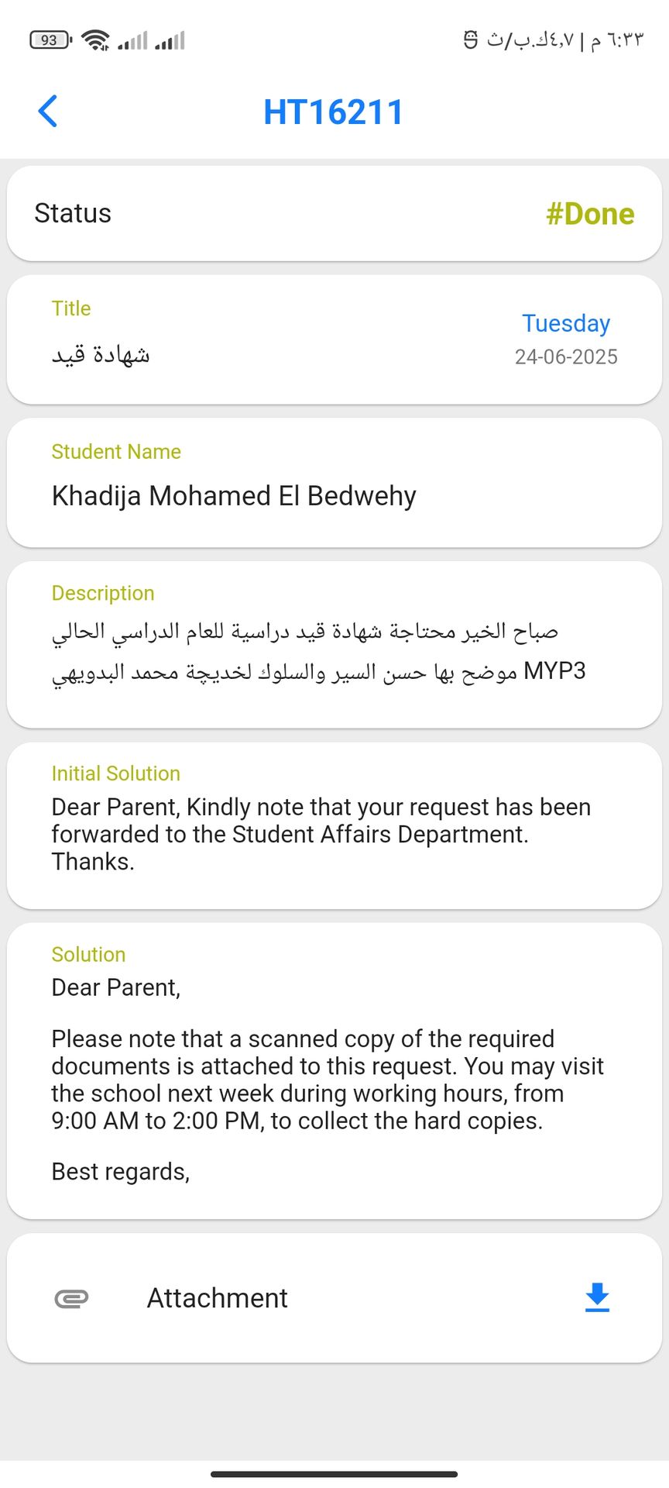Viewport: 669px width, 1488px height.
Task: Tap the second cellular signal bars icon
Action: [x=170, y=40]
